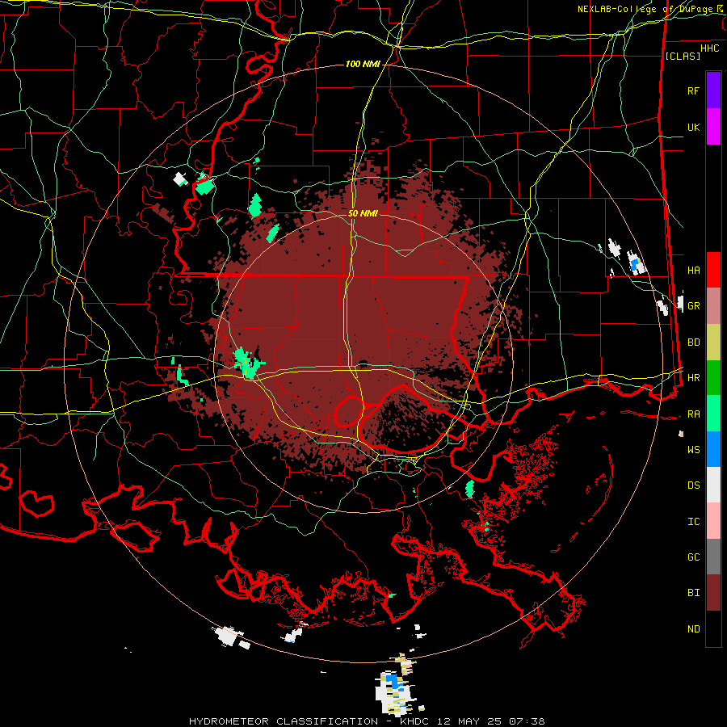The image size is (727, 727).
Task: Click the 'GR' legend label
Action: tap(693, 306)
